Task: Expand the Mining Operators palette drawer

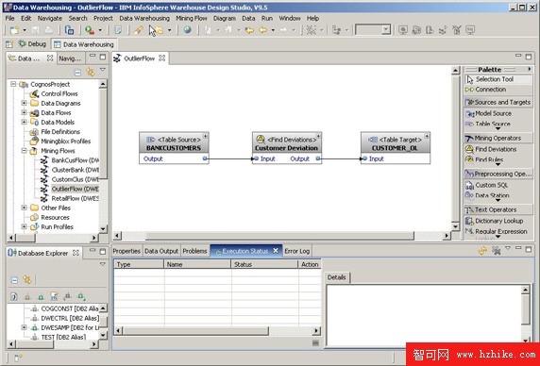Action: (498, 138)
